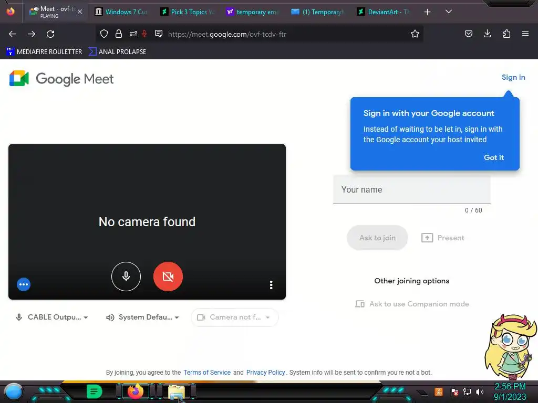538x403 pixels.
Task: Click the red microphone permission indicator
Action: [144, 34]
